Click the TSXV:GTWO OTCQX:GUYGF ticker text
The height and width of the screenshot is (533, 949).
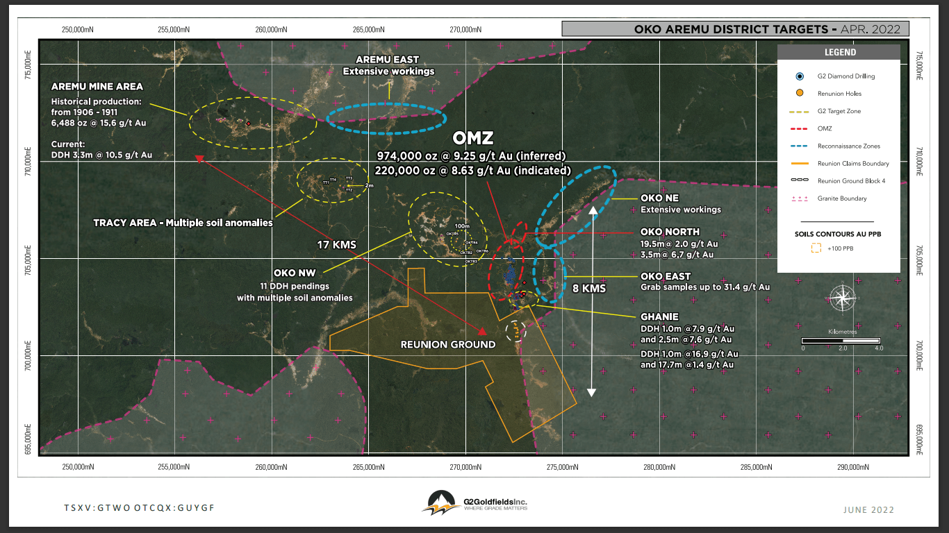(x=140, y=508)
